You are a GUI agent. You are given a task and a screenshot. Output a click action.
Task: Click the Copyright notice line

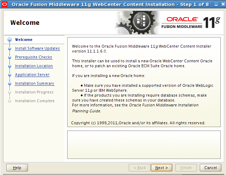(138, 123)
